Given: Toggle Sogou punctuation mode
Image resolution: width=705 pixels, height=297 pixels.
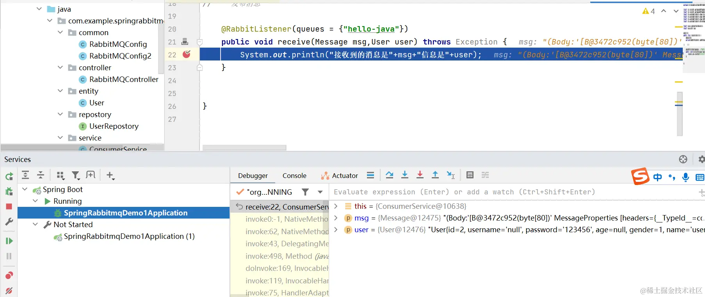Looking at the screenshot, I should 672,177.
